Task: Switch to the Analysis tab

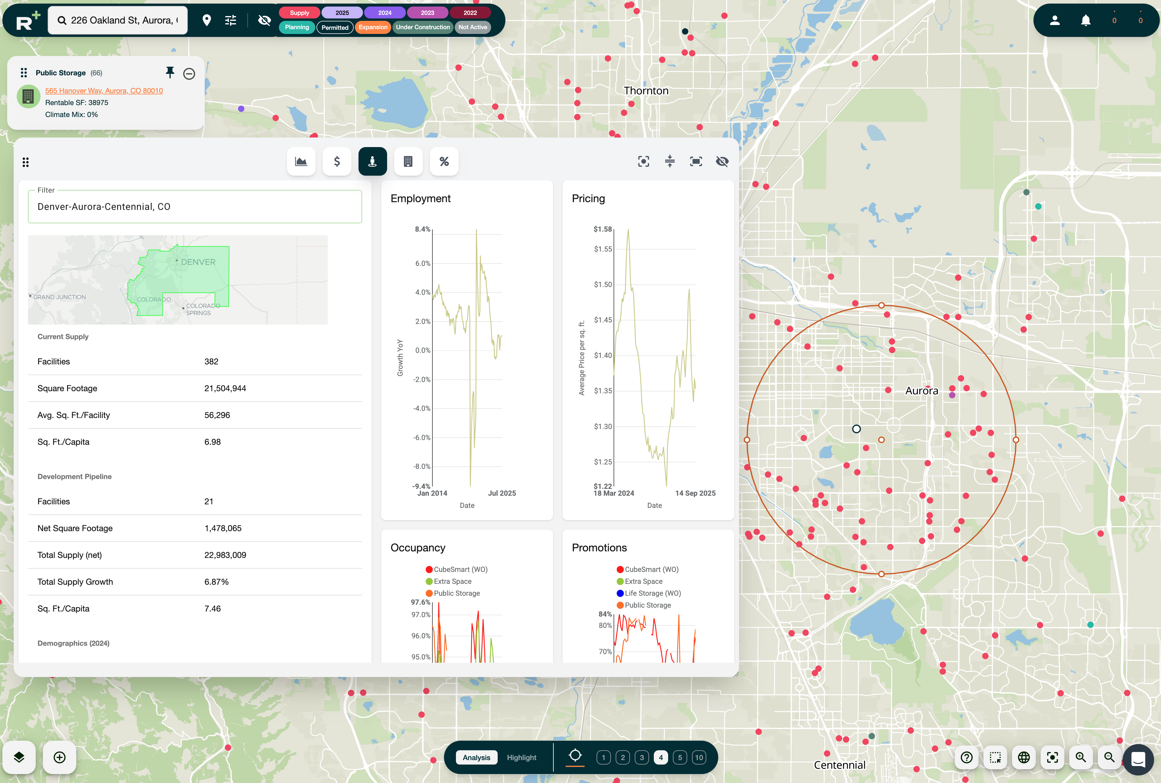Action: click(x=476, y=757)
